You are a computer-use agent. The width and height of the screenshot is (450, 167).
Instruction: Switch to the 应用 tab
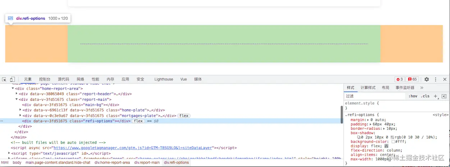click(x=125, y=79)
